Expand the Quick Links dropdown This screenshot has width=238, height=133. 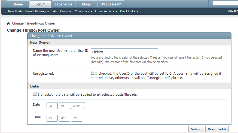[x=129, y=11]
